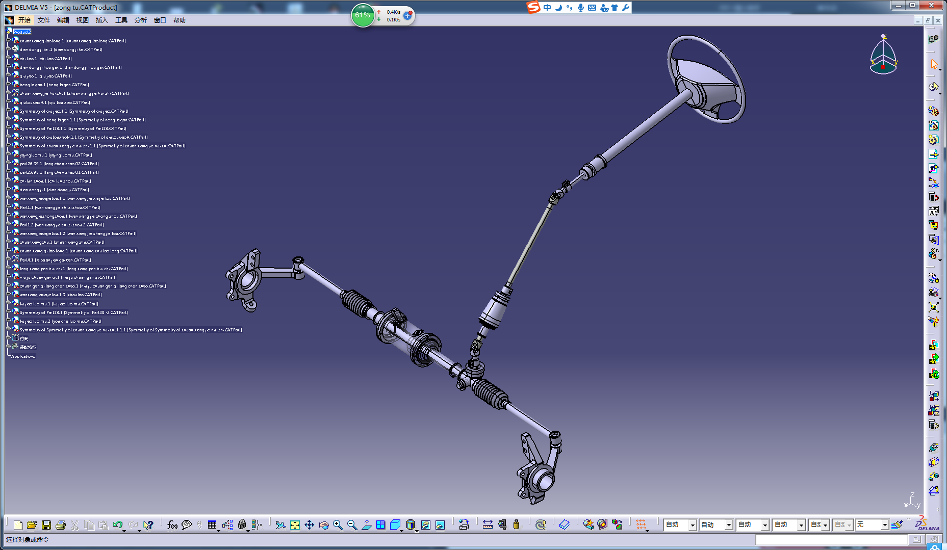The height and width of the screenshot is (550, 947).
Task: Click the Painter brush icon
Action: (x=897, y=525)
